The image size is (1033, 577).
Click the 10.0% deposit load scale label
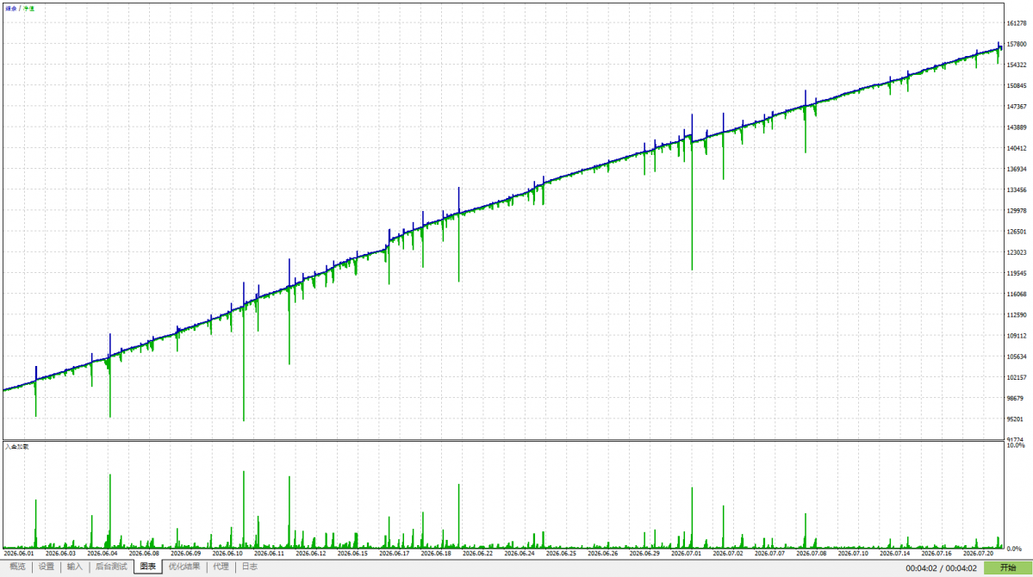pyautogui.click(x=1016, y=445)
